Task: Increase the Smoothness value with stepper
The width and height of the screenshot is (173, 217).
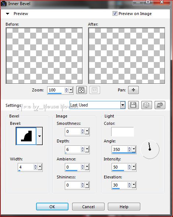Action: (x=83, y=130)
